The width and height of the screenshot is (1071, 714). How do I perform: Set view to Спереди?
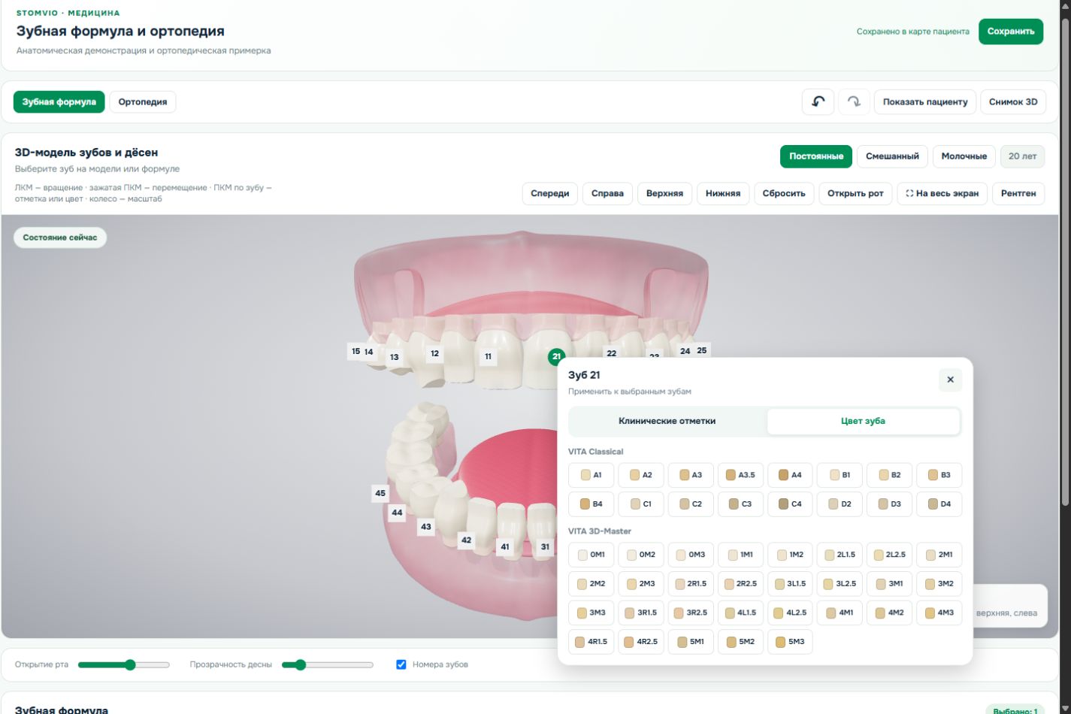click(549, 193)
